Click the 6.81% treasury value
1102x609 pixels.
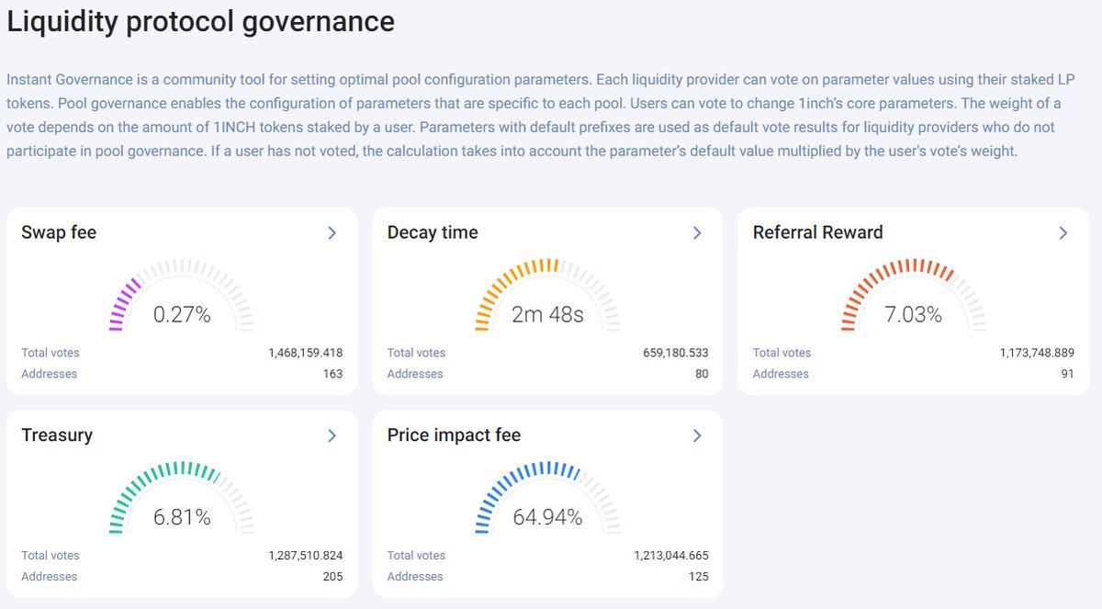click(182, 517)
